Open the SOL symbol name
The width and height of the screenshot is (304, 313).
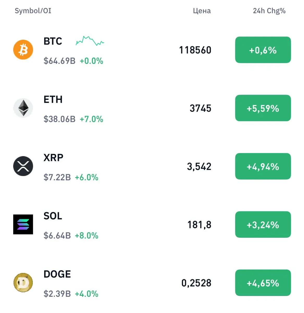[53, 216]
